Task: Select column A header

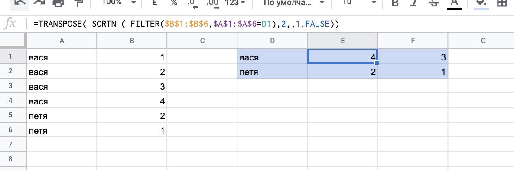Action: [62, 41]
